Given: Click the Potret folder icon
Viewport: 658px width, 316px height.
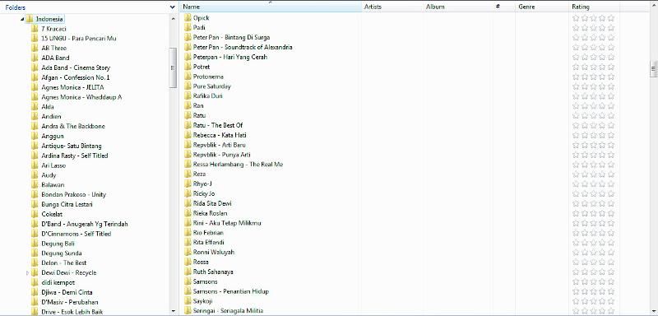Looking at the screenshot, I should (188, 67).
